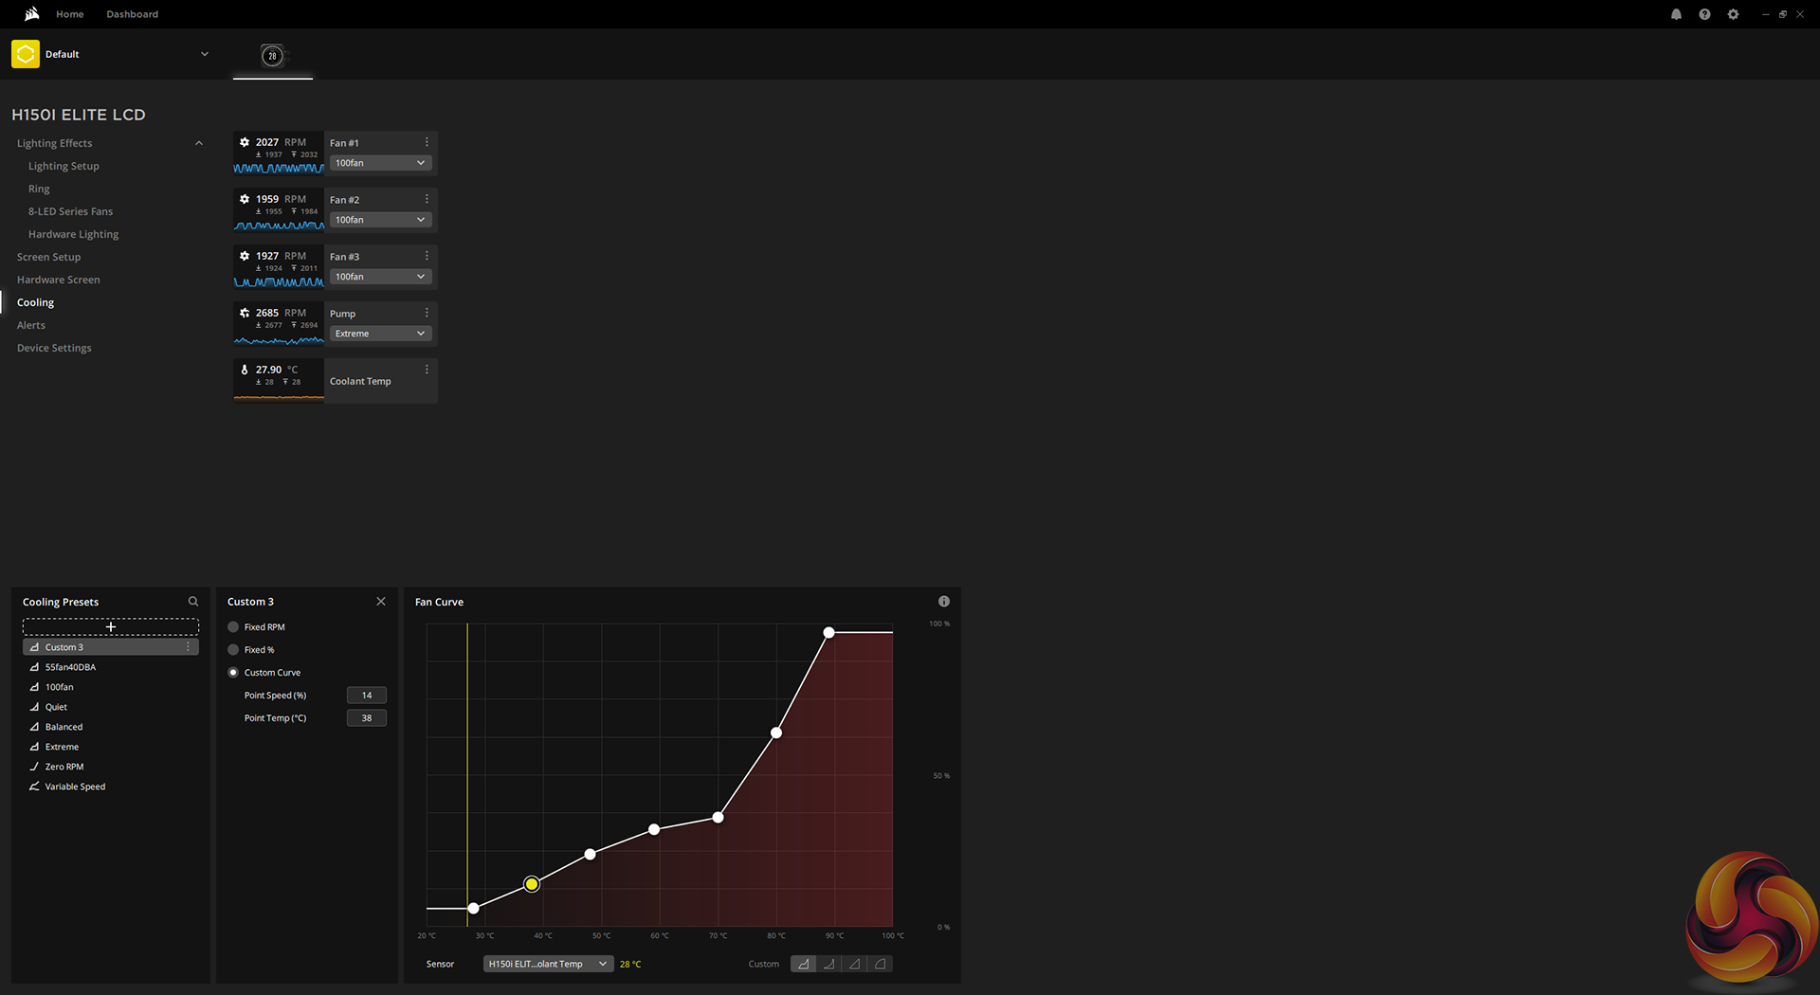Open the notifications bell

(x=1676, y=14)
